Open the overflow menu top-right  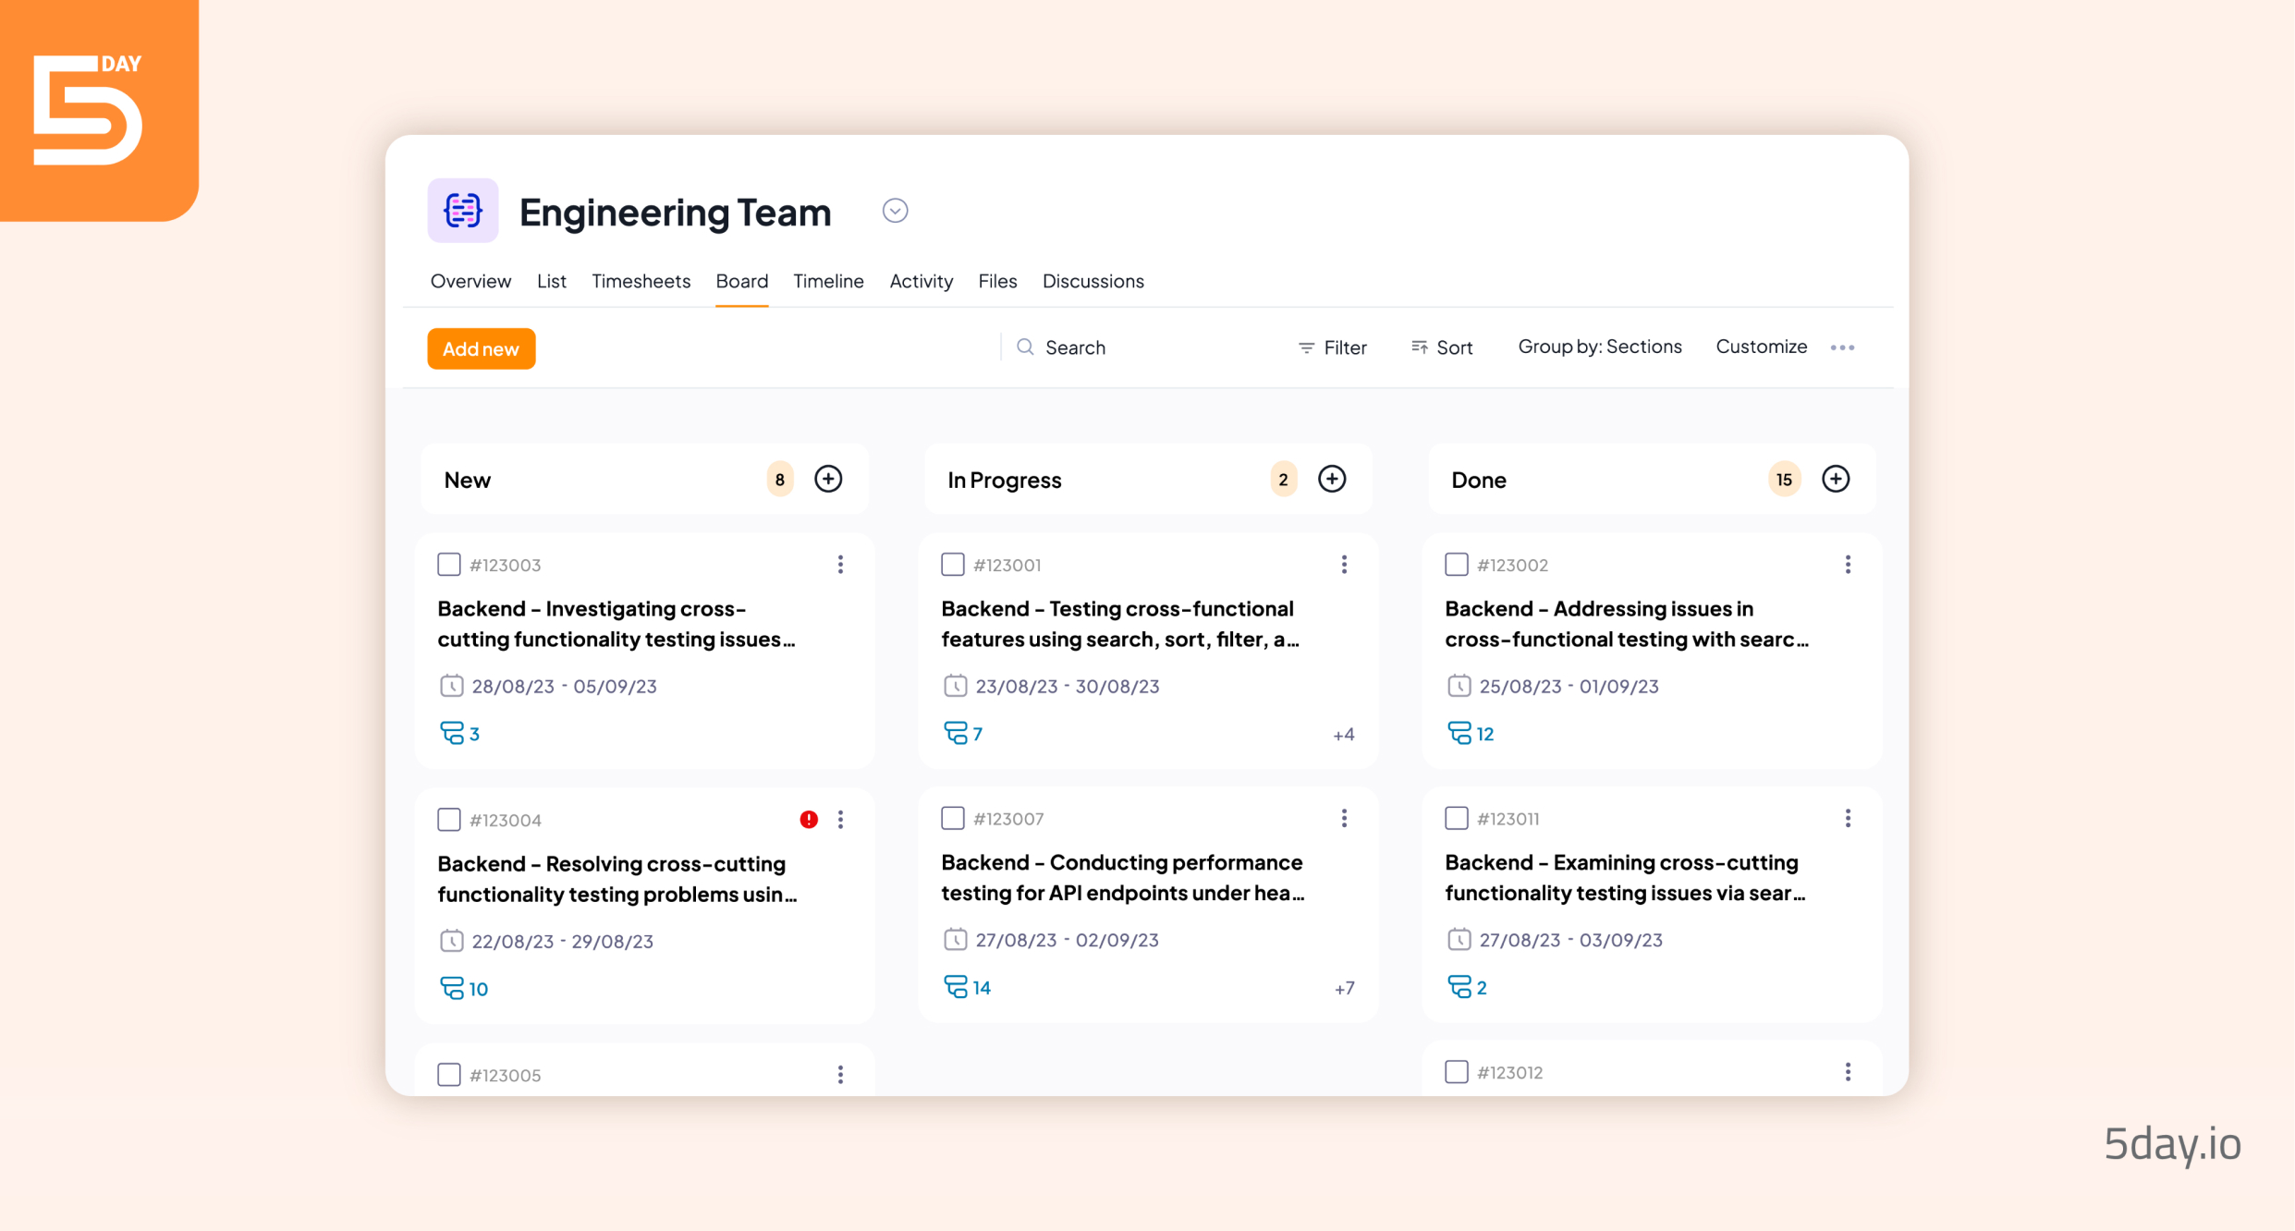click(x=1841, y=347)
